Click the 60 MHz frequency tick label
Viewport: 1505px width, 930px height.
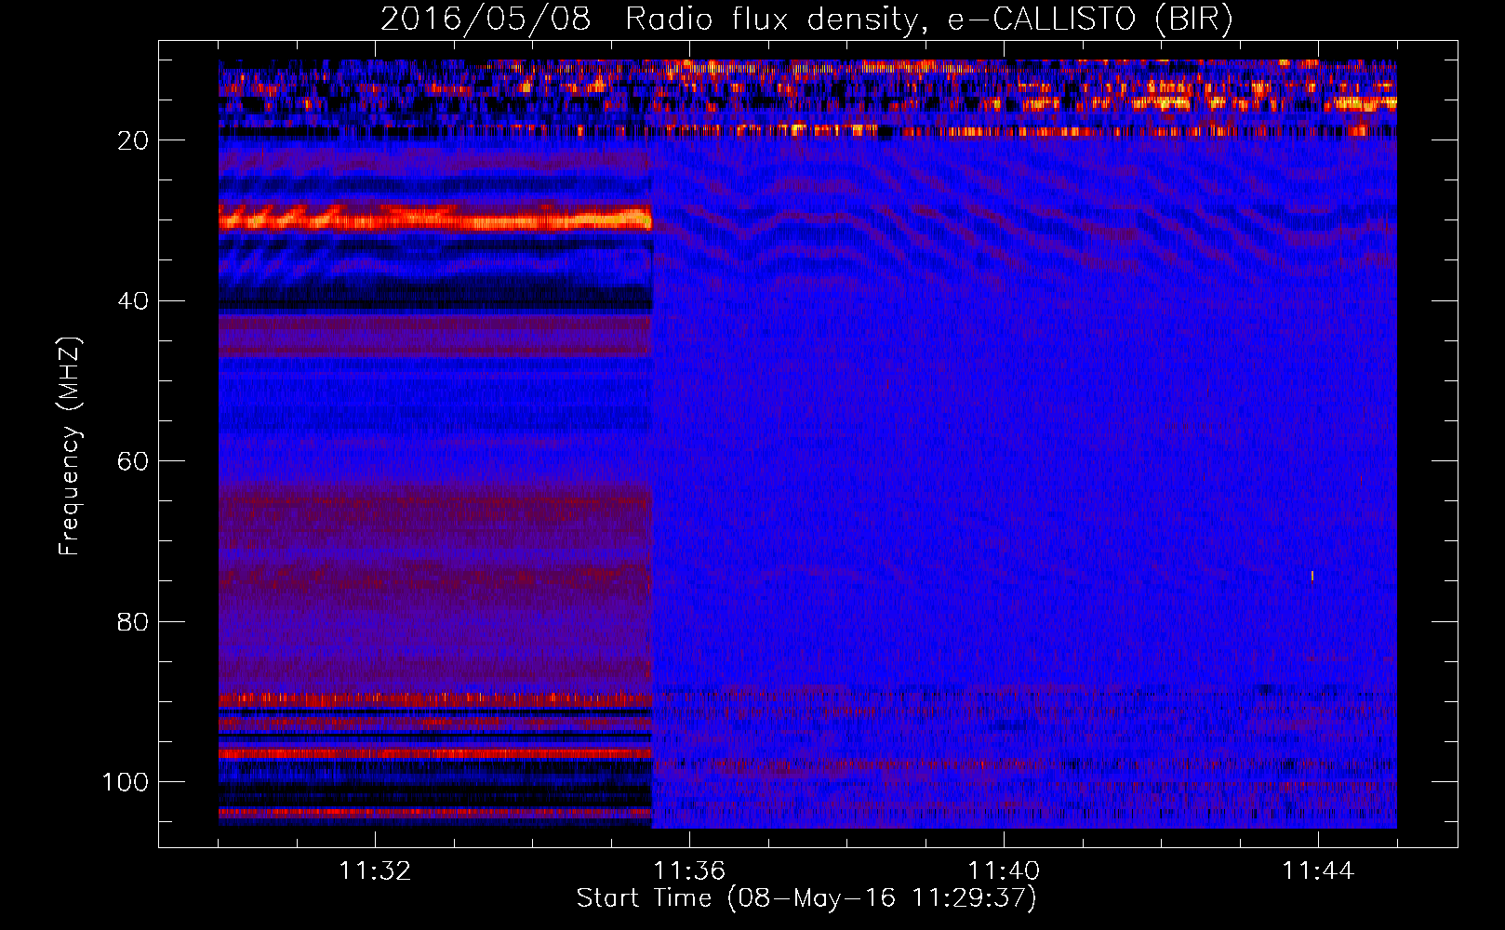click(134, 462)
